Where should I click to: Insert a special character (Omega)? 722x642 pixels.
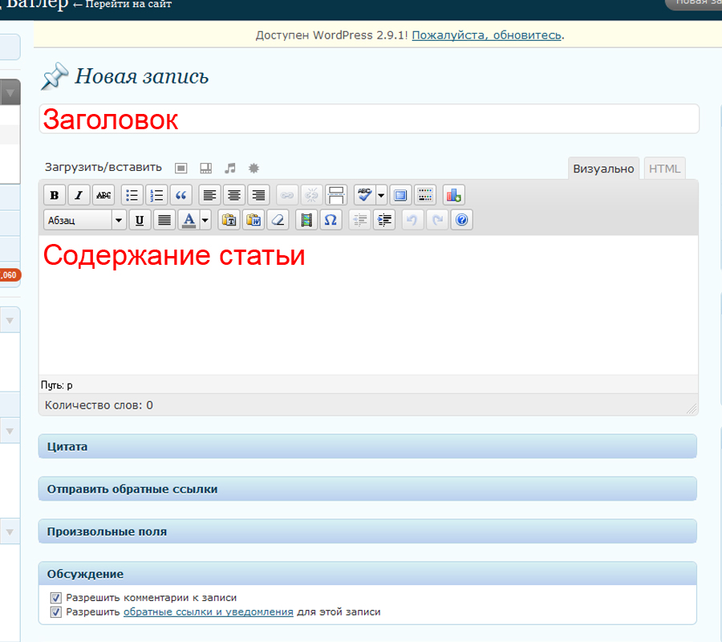click(330, 220)
